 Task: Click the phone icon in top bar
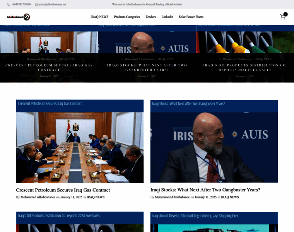click(9, 5)
